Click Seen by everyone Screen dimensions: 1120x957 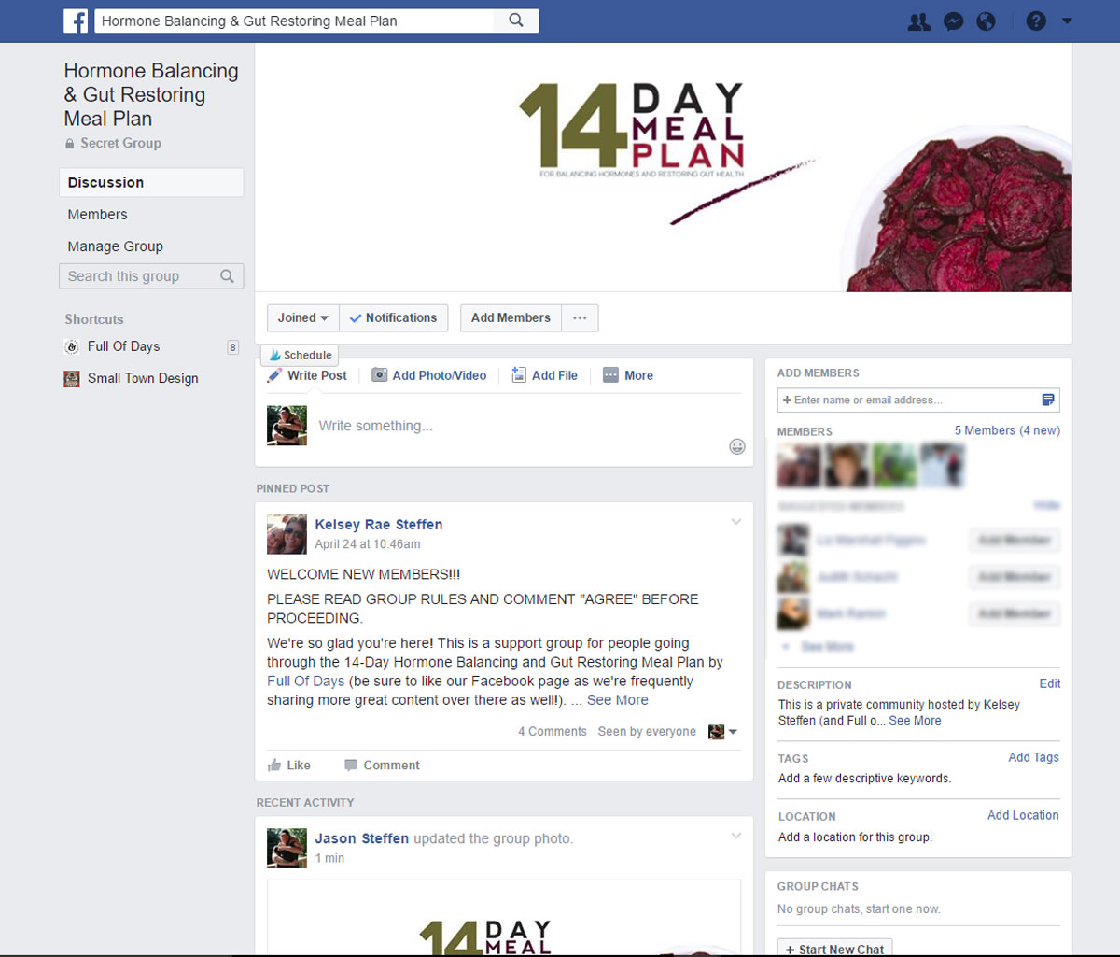click(x=647, y=731)
